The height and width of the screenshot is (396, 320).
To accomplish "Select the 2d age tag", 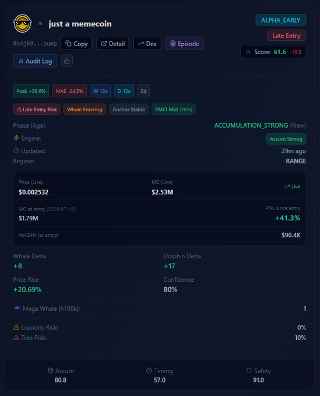I will coord(143,91).
